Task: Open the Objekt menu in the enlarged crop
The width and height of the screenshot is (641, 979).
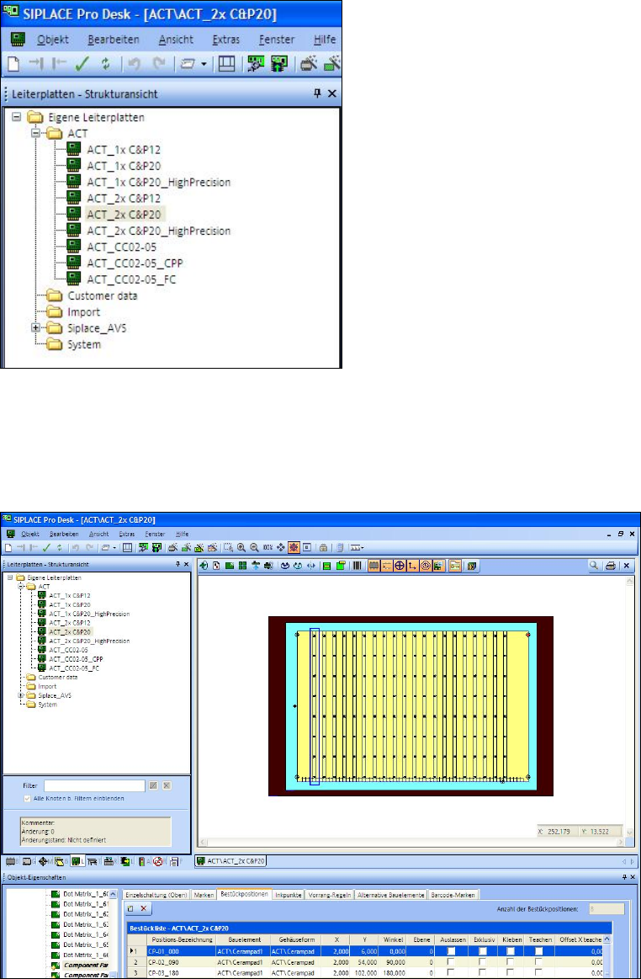Action: 53,40
